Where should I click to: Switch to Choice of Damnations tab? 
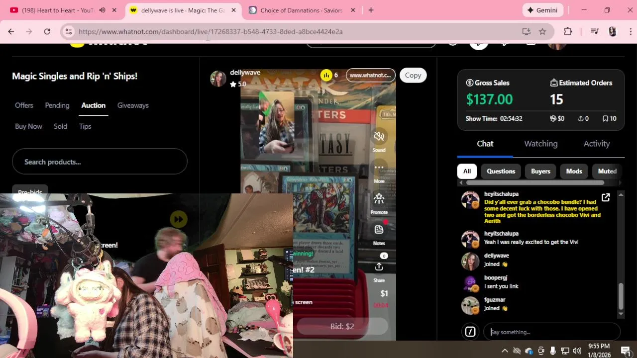click(x=302, y=10)
